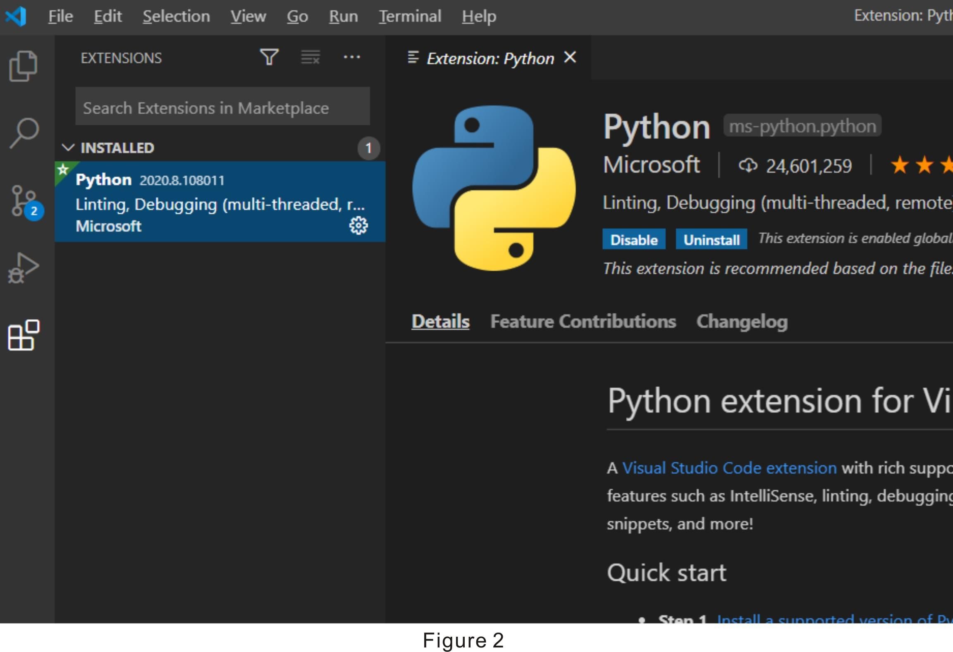Click the Search Extensions in Marketplace field
Viewport: 953px width, 652px height.
coord(222,107)
